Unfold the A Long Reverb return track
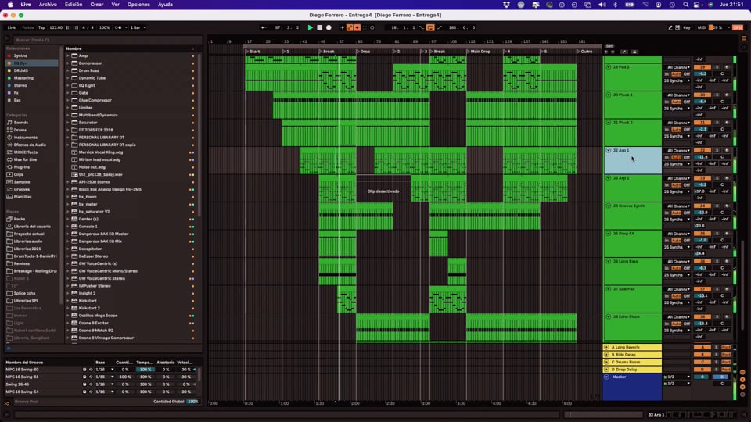 tap(607, 347)
